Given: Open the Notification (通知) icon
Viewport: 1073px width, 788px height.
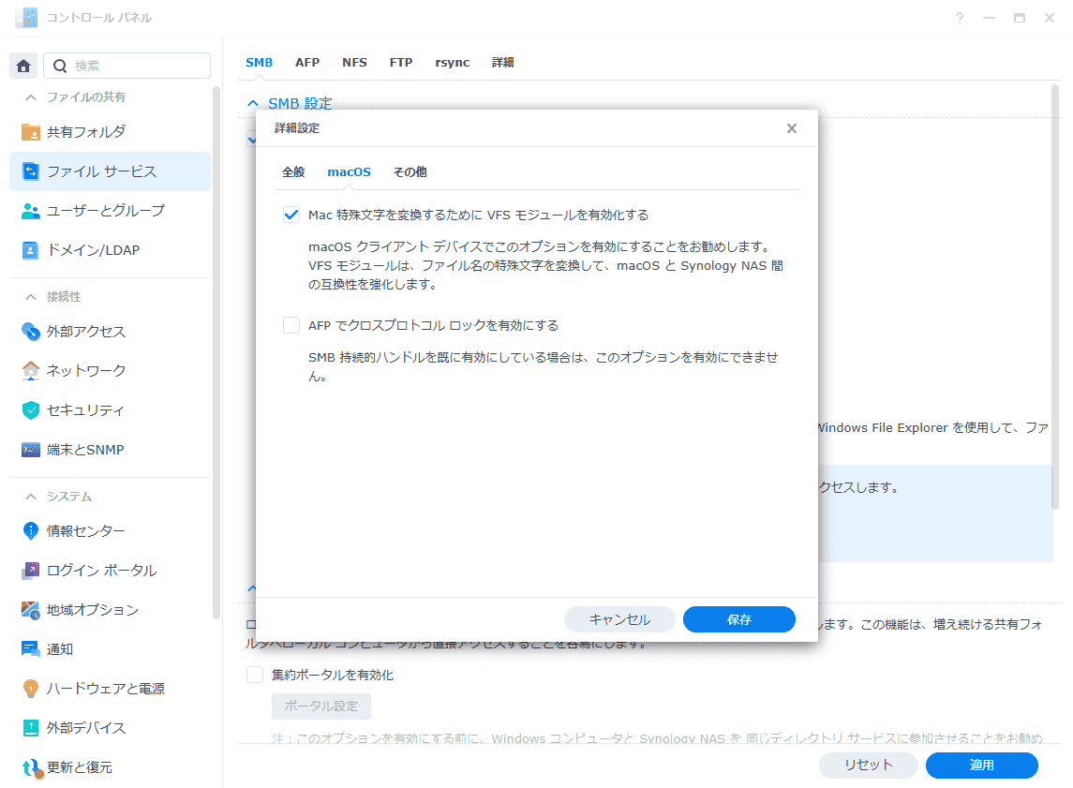Looking at the screenshot, I should [30, 649].
